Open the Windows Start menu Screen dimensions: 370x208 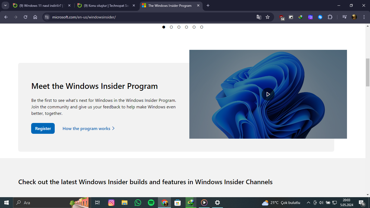click(x=7, y=203)
